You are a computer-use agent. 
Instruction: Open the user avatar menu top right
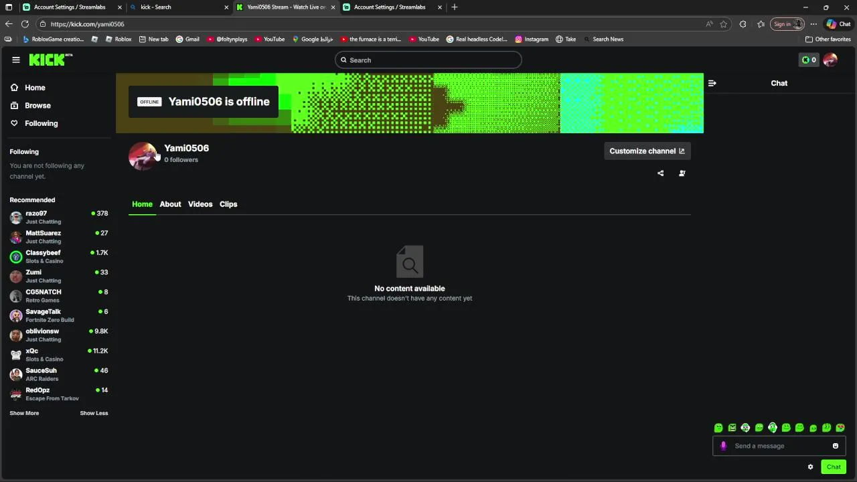tap(831, 60)
